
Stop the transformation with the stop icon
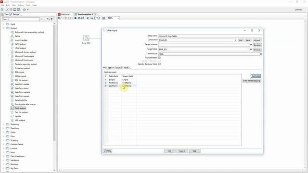pyautogui.click(x=69, y=18)
